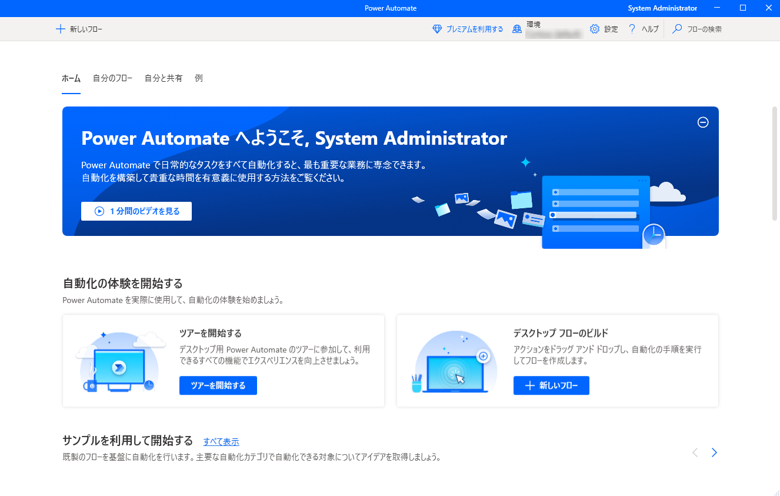This screenshot has height=496, width=780.
Task: Click the play icon on 1分間のビデオを見る
Action: [99, 211]
